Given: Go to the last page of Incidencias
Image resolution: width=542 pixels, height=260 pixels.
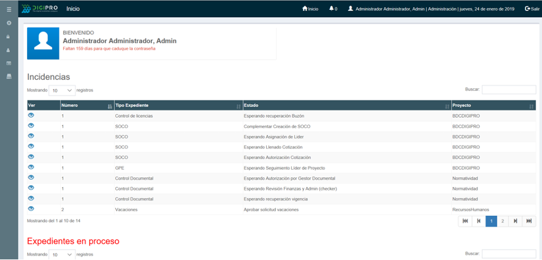Looking at the screenshot, I should [529, 221].
